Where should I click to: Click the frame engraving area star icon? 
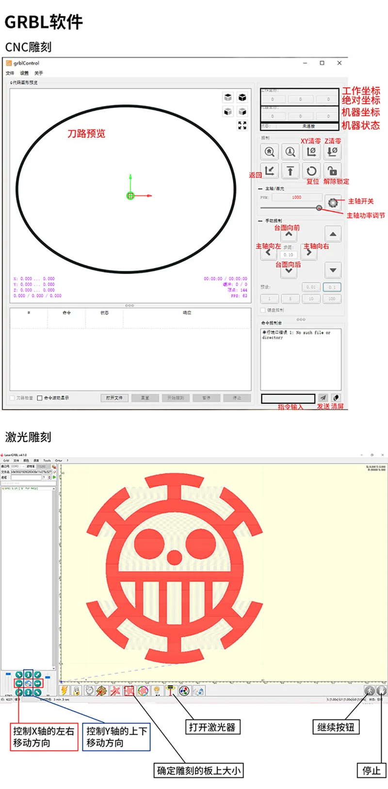tap(129, 690)
